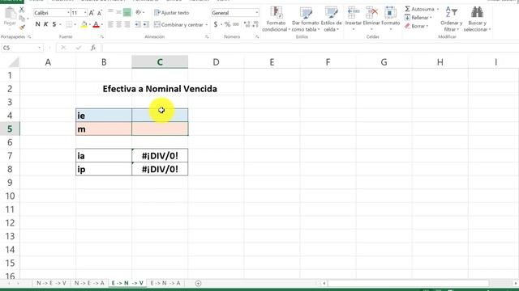The width and height of the screenshot is (519, 291).
Task: Toggle italic K formatting
Action: tap(45, 24)
